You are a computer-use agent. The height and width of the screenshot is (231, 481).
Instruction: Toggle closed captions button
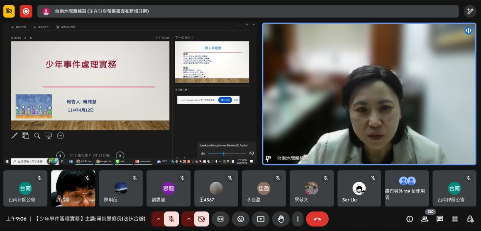point(221,219)
